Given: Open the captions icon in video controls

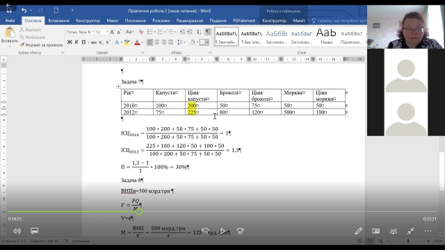Looking at the screenshot, I should pyautogui.click(x=34, y=231).
